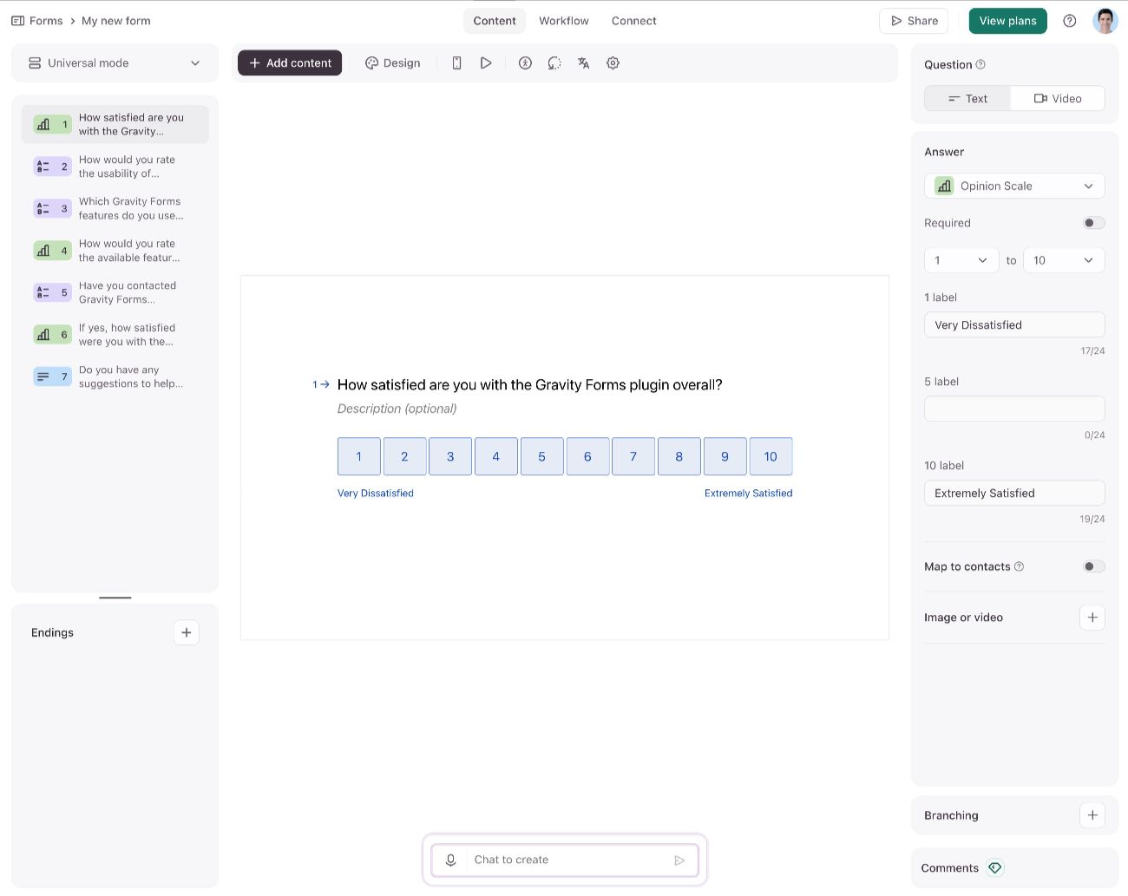Screen dimensions: 1128x896
Task: Open the accessibility checker icon
Action: [525, 62]
